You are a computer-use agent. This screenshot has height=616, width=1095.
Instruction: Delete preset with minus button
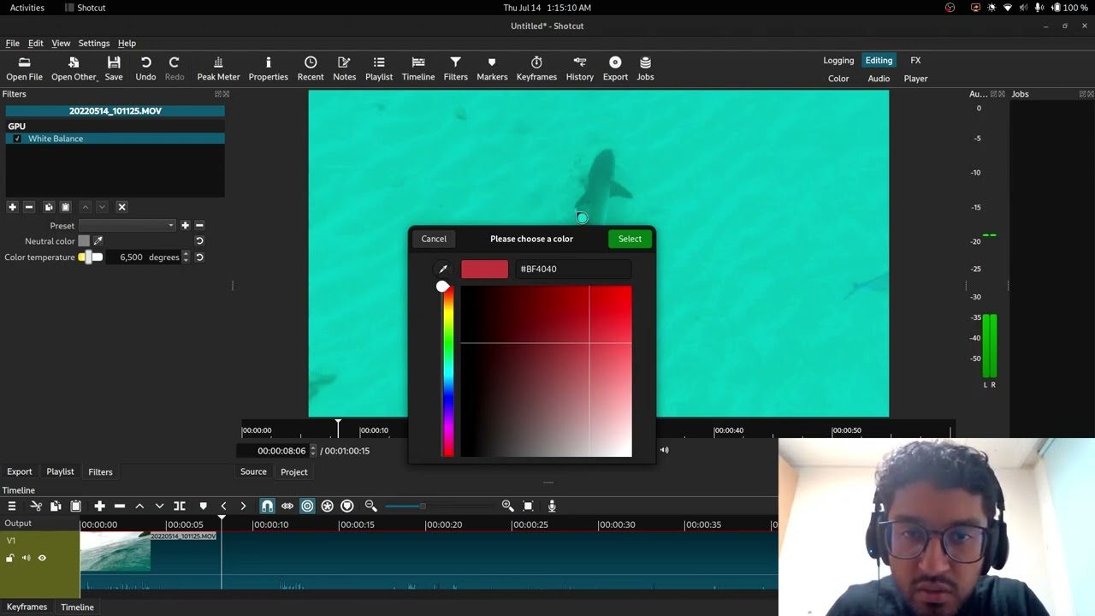pyautogui.click(x=199, y=226)
